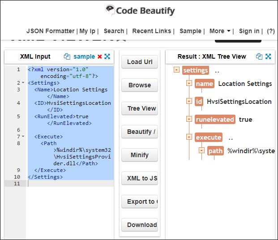Toggle the path node collapse box
The image size is (278, 240).
pyautogui.click(x=201, y=150)
